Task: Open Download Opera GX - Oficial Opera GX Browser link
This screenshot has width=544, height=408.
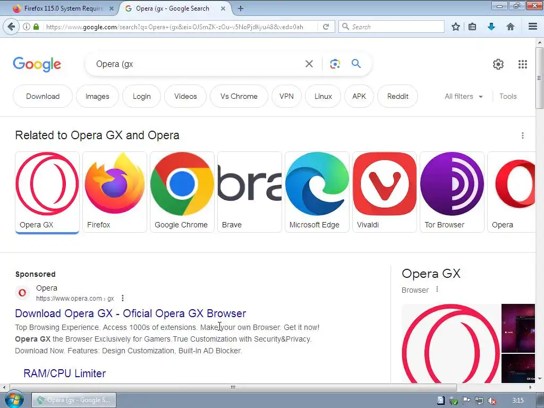Action: tap(131, 313)
